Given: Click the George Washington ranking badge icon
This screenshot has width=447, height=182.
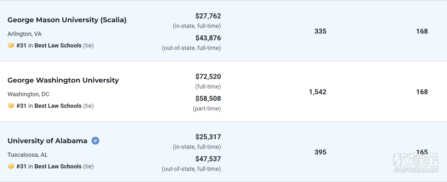Looking at the screenshot, I should [x=11, y=106].
